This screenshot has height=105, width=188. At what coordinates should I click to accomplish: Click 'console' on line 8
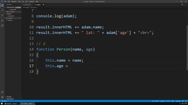[x=44, y=16]
